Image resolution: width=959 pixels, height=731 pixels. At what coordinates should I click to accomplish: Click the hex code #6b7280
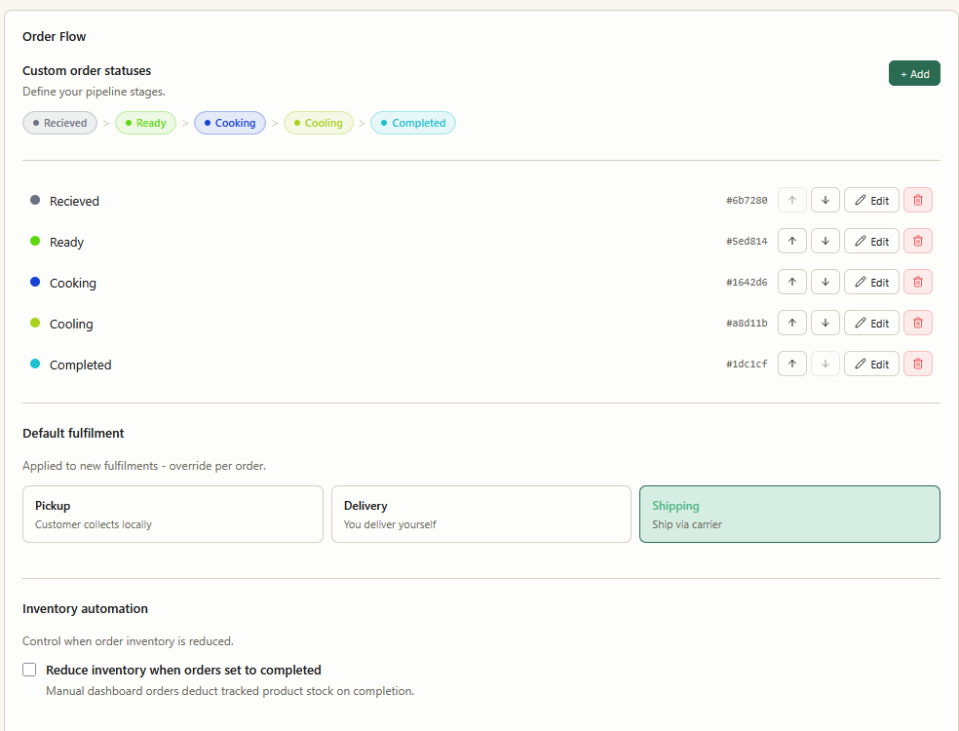click(x=747, y=201)
